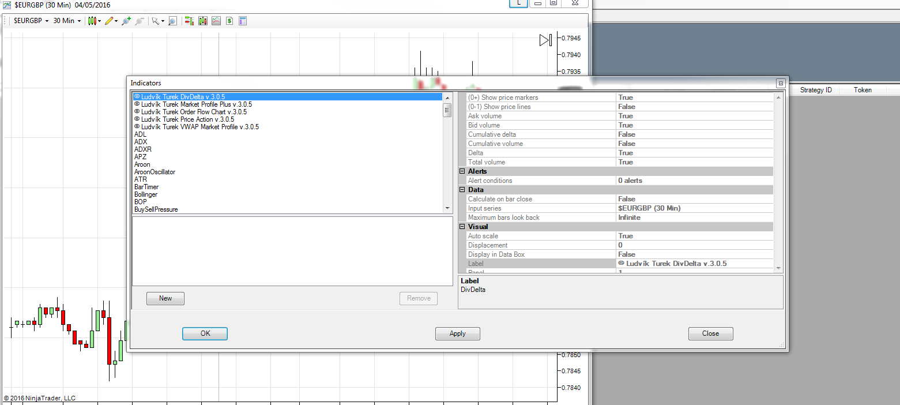Select ATR in the indicator list
The width and height of the screenshot is (900, 405).
[288, 179]
